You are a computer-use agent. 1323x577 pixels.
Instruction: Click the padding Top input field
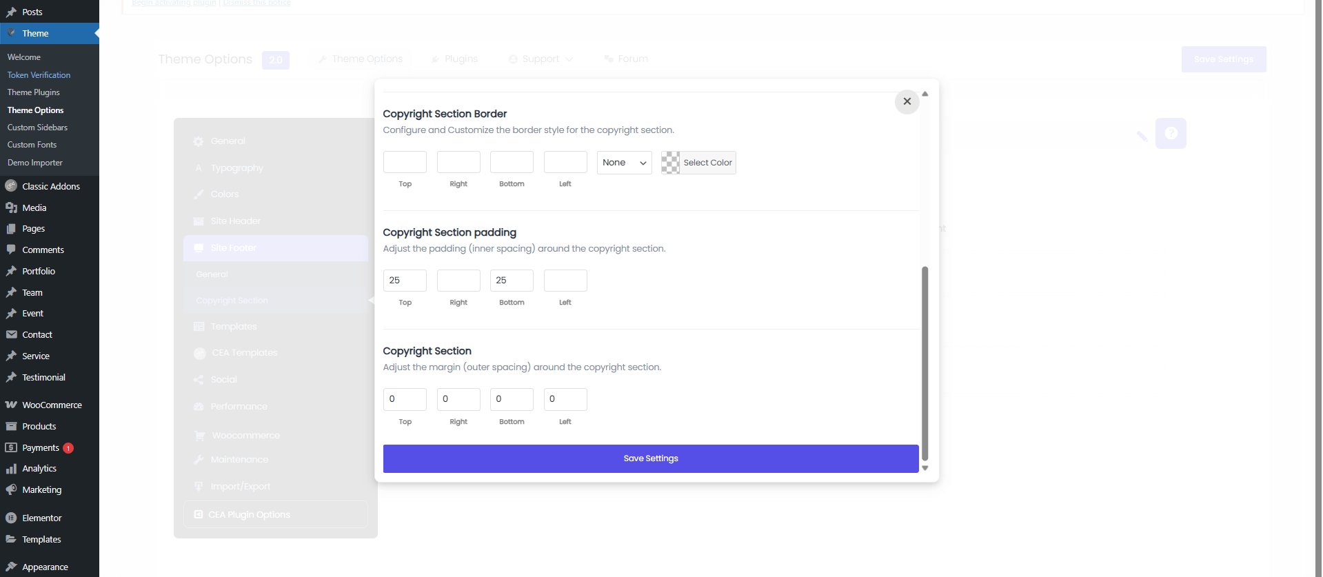[x=405, y=281]
